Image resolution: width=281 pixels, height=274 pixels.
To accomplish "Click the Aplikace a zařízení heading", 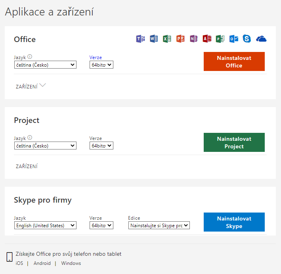I will click(x=49, y=12).
